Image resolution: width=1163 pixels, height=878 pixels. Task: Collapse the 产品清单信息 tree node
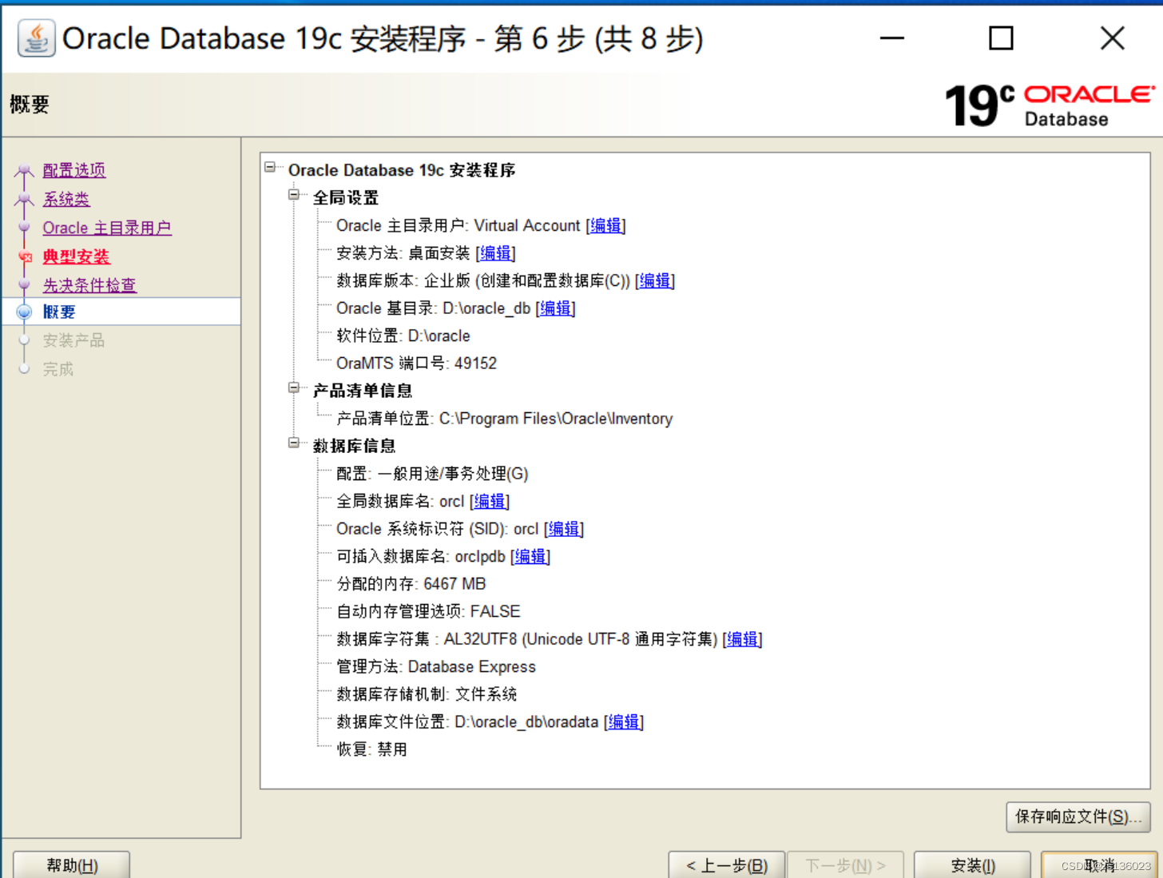click(292, 387)
